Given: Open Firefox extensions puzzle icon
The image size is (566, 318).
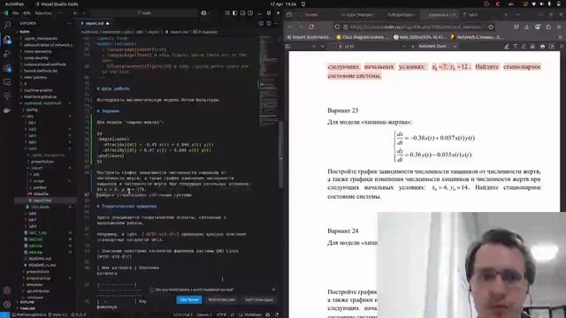Looking at the screenshot, I should click(x=548, y=26).
